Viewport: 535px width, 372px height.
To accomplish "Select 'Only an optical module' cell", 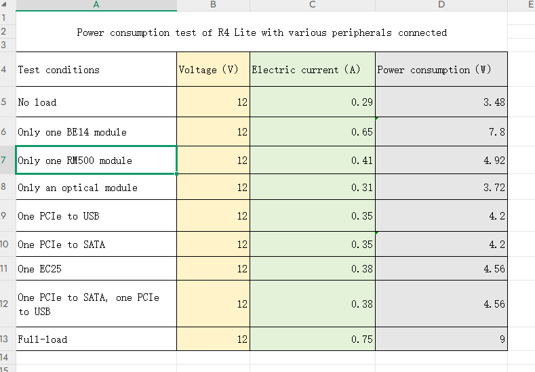I will tap(96, 187).
